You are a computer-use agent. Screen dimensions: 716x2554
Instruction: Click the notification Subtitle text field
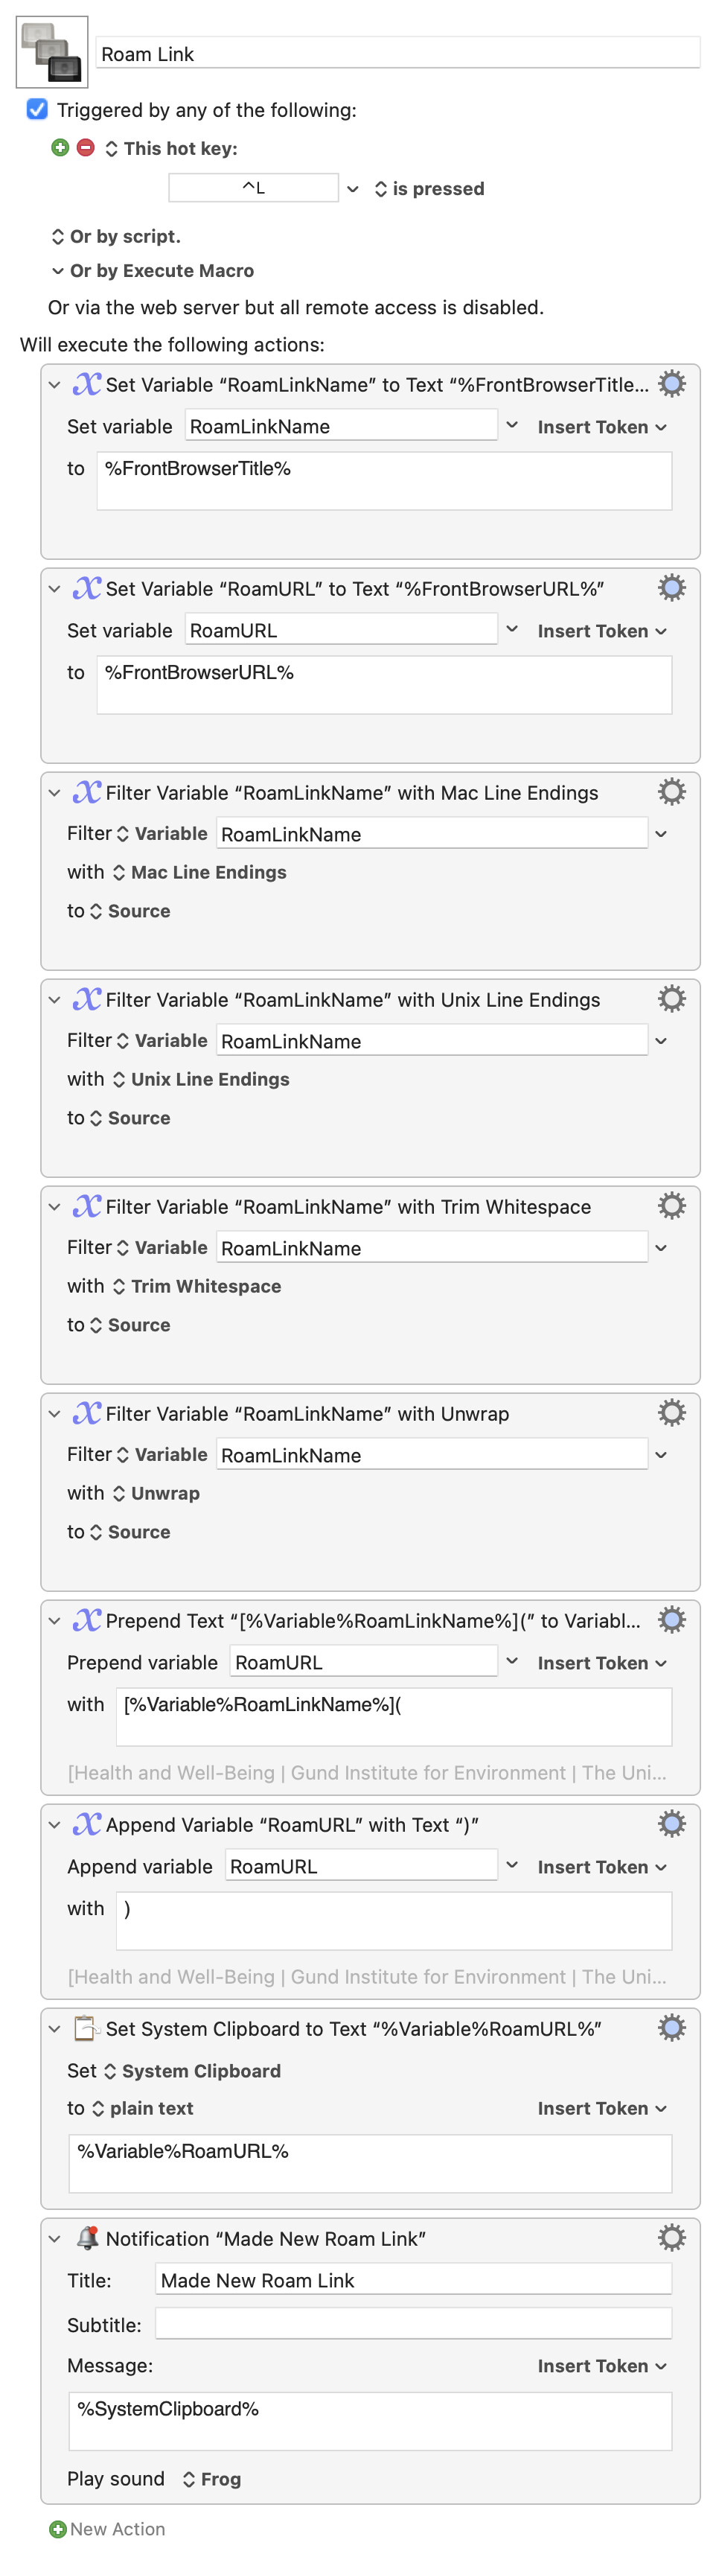(414, 2323)
